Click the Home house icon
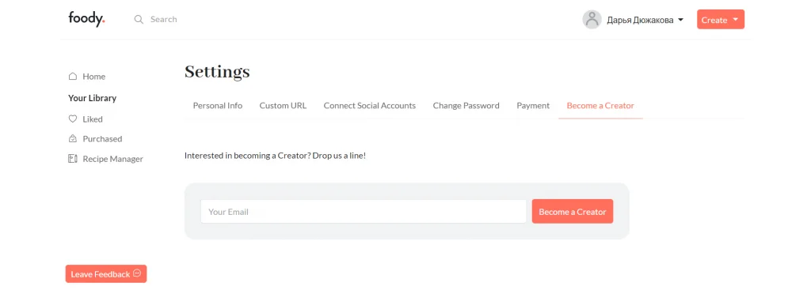 coord(73,77)
